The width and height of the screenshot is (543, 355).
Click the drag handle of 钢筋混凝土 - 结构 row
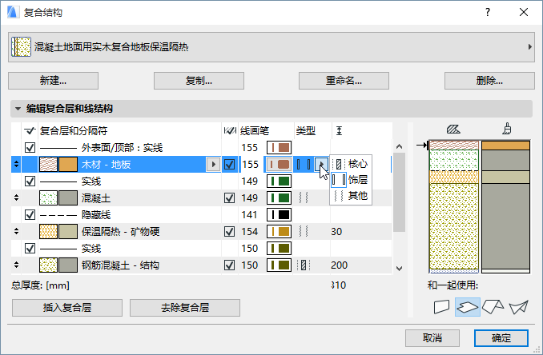[16, 265]
